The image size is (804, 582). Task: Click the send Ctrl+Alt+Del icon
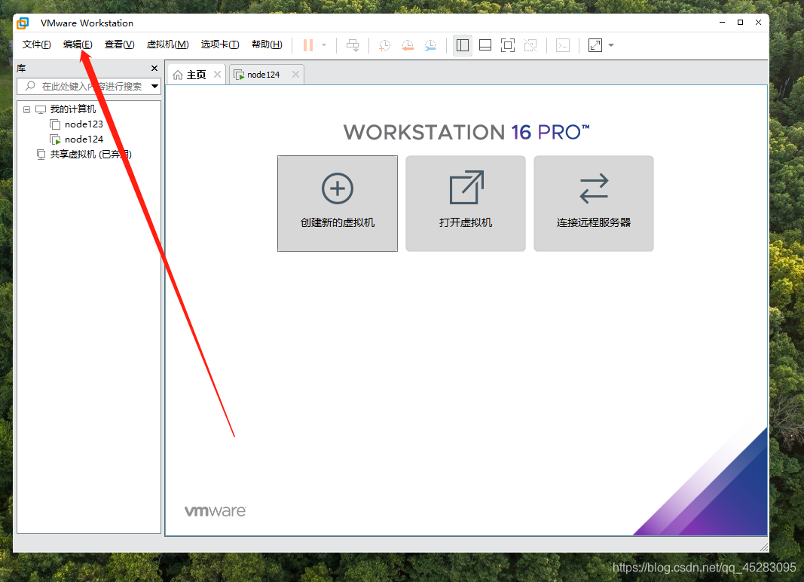353,45
